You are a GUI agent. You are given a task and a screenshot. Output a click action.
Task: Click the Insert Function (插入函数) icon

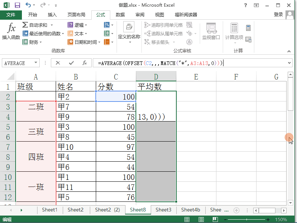pyautogui.click(x=11, y=31)
